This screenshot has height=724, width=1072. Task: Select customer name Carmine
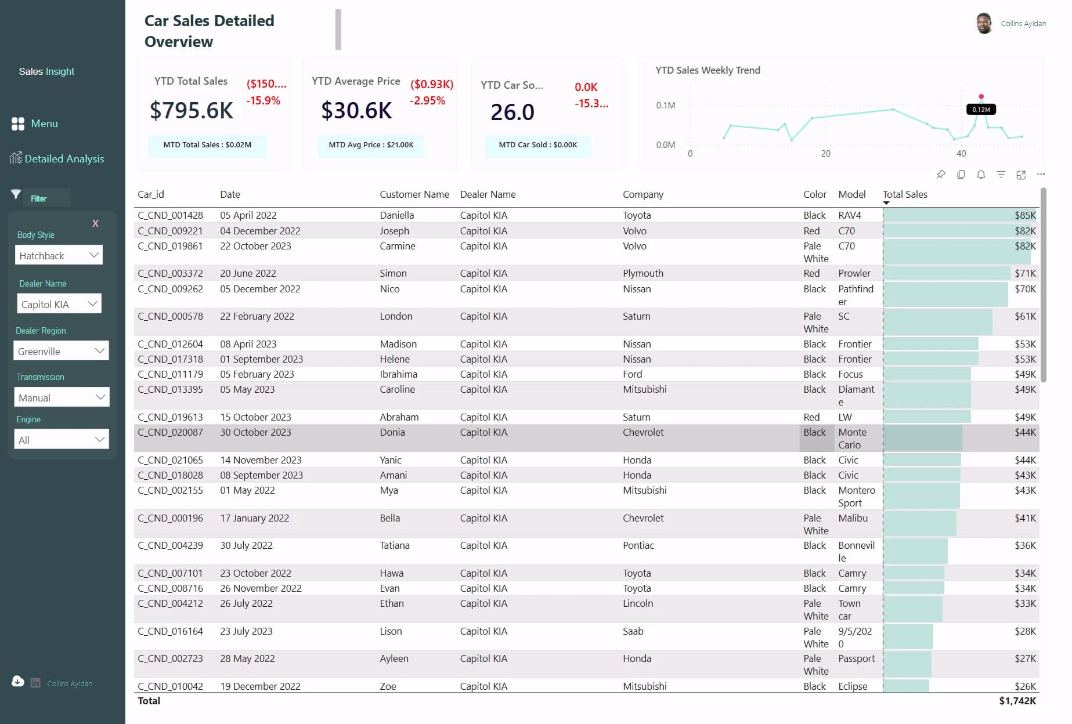click(x=397, y=246)
